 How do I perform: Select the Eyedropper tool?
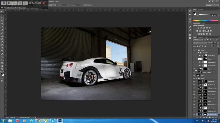pos(2,27)
